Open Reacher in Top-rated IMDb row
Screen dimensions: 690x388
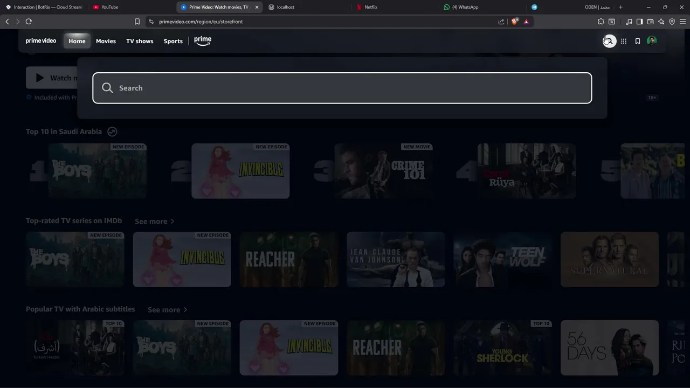[x=289, y=259]
